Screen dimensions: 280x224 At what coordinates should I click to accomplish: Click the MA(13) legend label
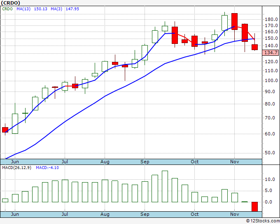(23, 9)
